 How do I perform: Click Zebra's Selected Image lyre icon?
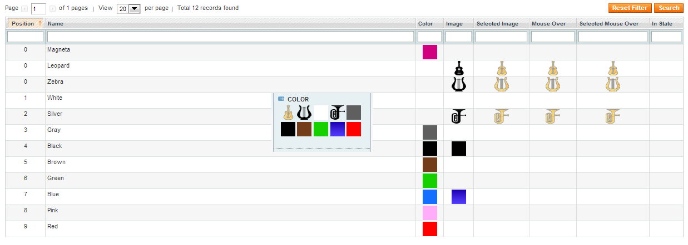pyautogui.click(x=501, y=84)
